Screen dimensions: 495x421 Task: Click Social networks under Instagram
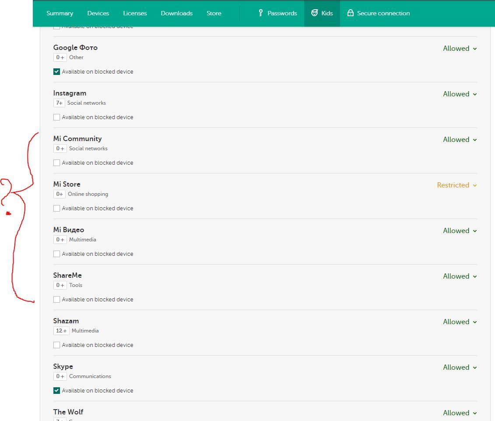pyautogui.click(x=87, y=103)
